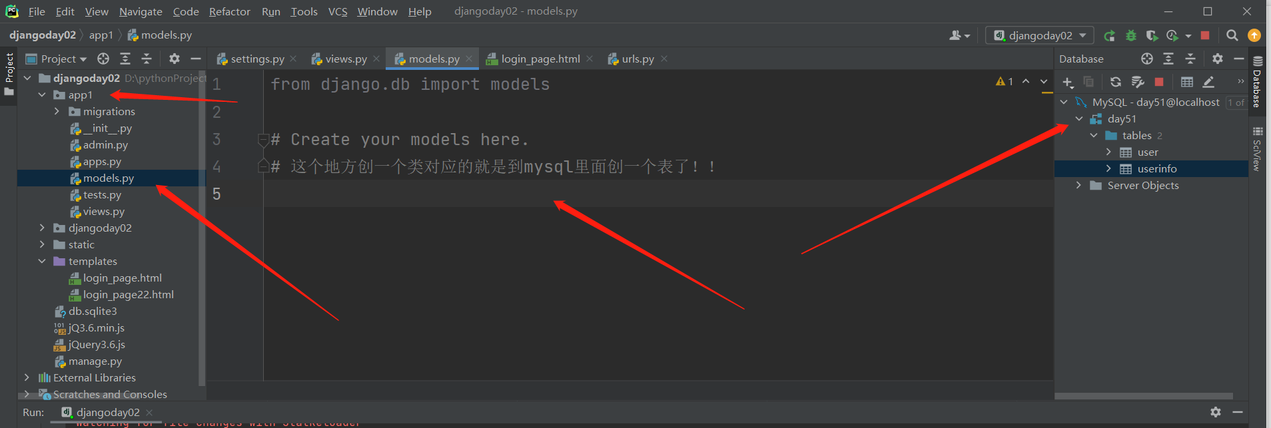Open the VCS menu
Viewport: 1271px width, 428px height.
(x=338, y=11)
